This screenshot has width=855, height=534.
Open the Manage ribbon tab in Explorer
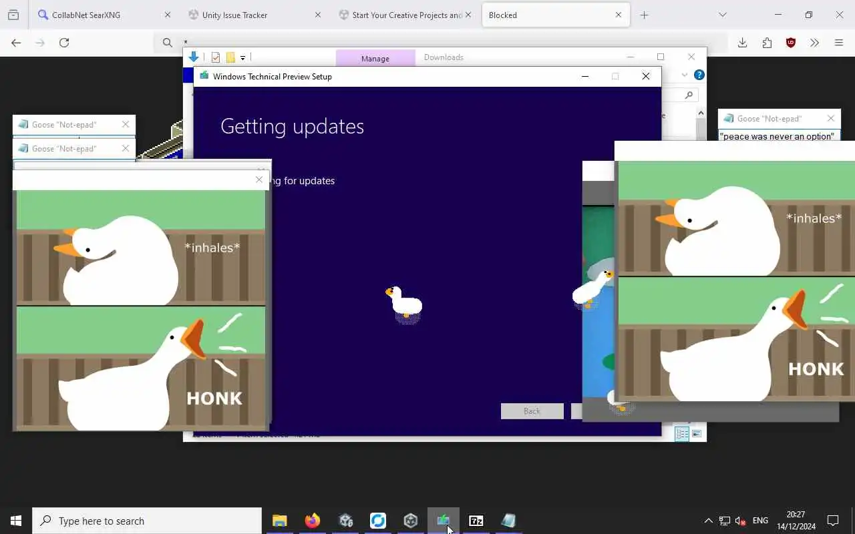pos(375,58)
